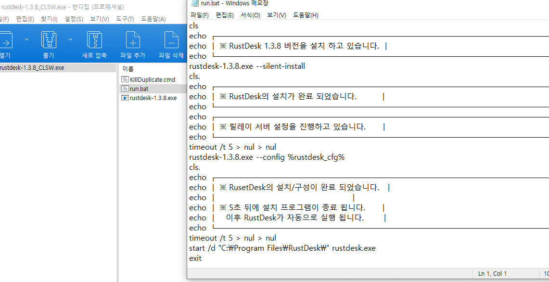Viewport: 549px width, 282px height.
Task: Click the Bandizip Extract (풀기) toolbar icon
Action: coord(49,40)
